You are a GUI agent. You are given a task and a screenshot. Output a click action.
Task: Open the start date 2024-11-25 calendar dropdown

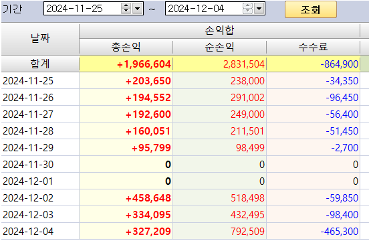[x=138, y=9]
